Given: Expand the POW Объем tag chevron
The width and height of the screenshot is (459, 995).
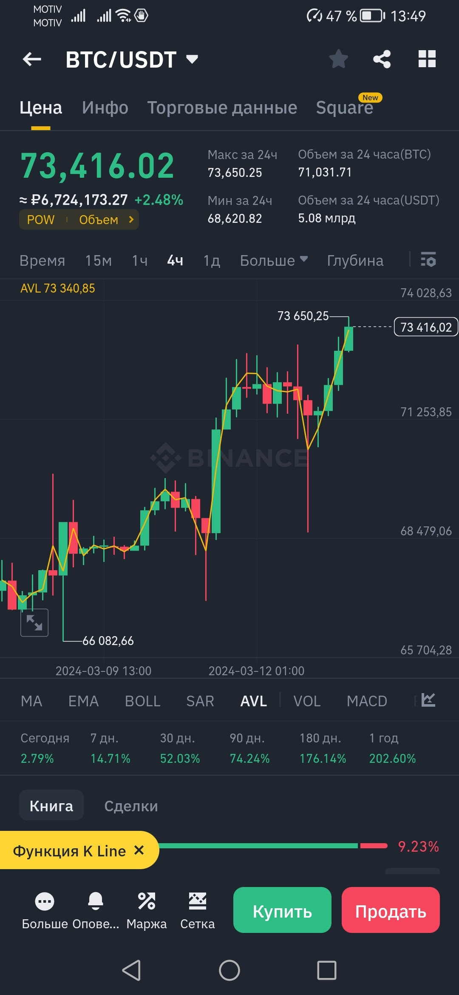Looking at the screenshot, I should click(x=131, y=219).
